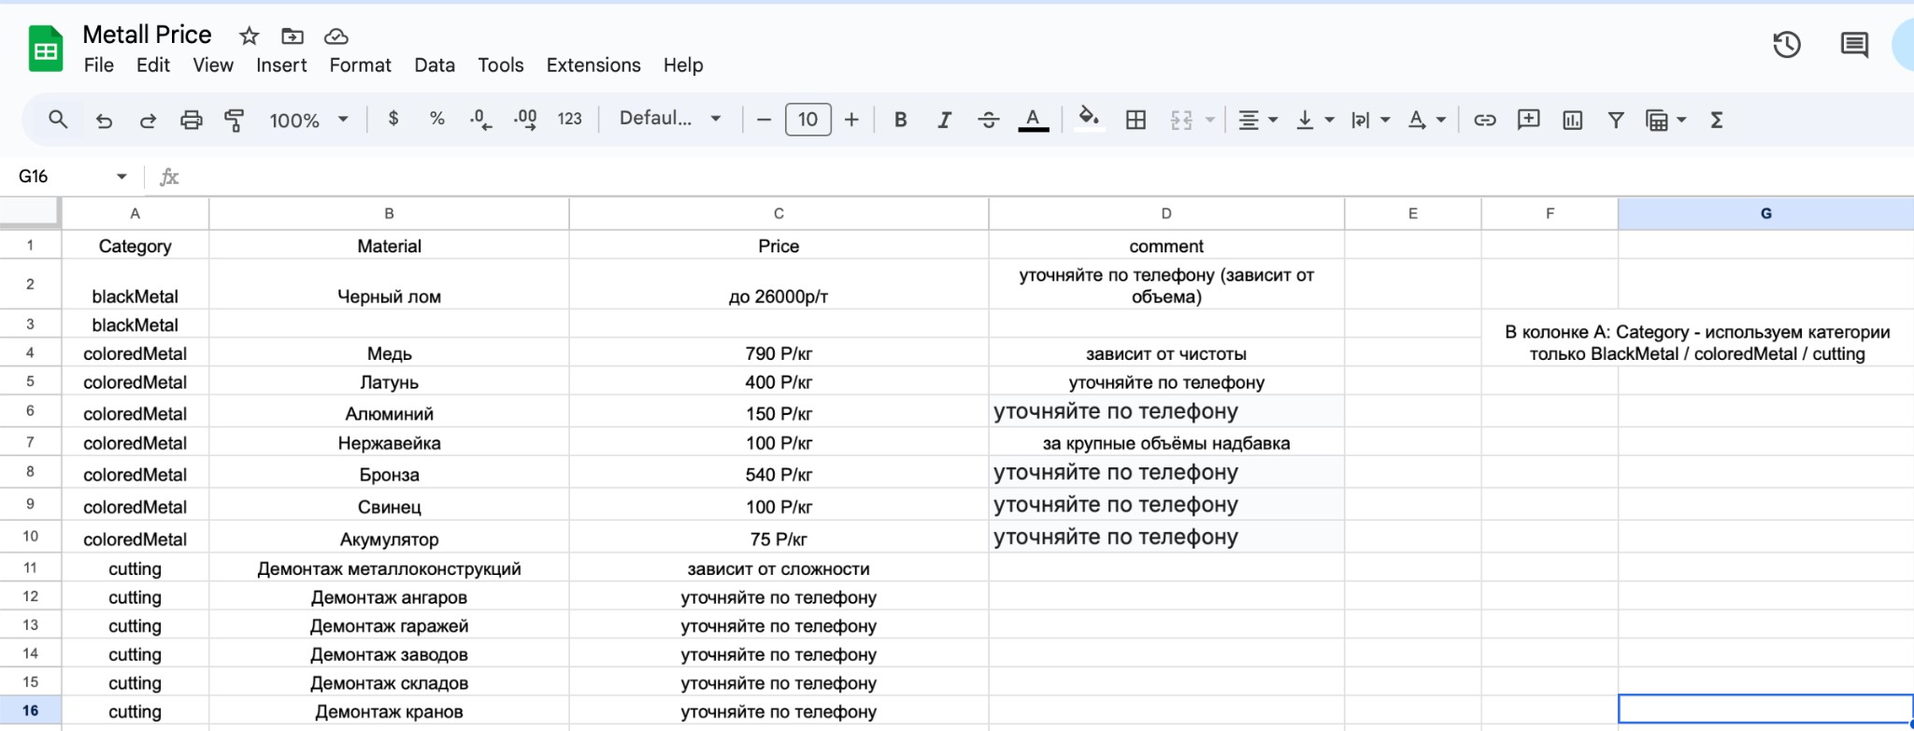The width and height of the screenshot is (1914, 731).
Task: Insert a chart using toolbar icon
Action: (x=1572, y=120)
